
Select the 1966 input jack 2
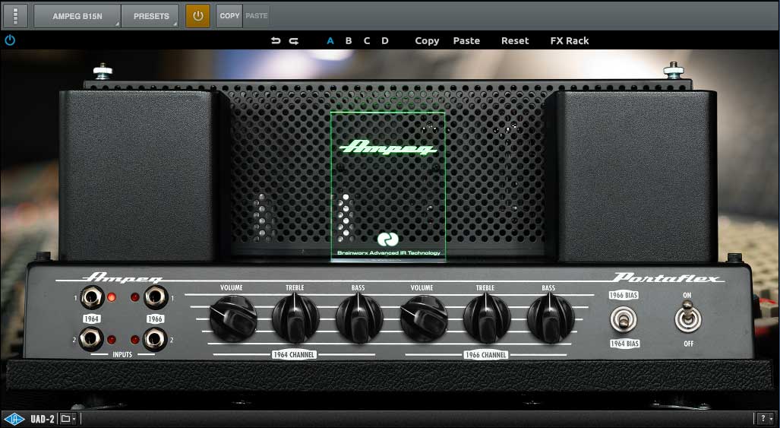[155, 339]
